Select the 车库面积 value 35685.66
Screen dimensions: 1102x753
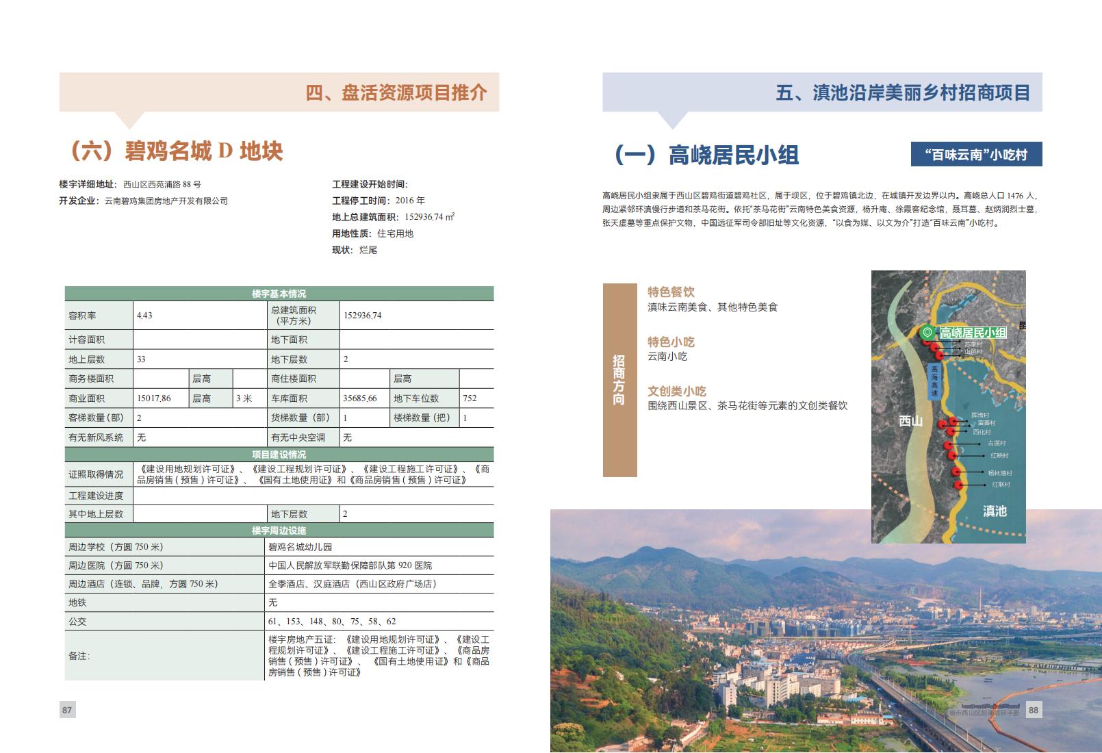(360, 398)
